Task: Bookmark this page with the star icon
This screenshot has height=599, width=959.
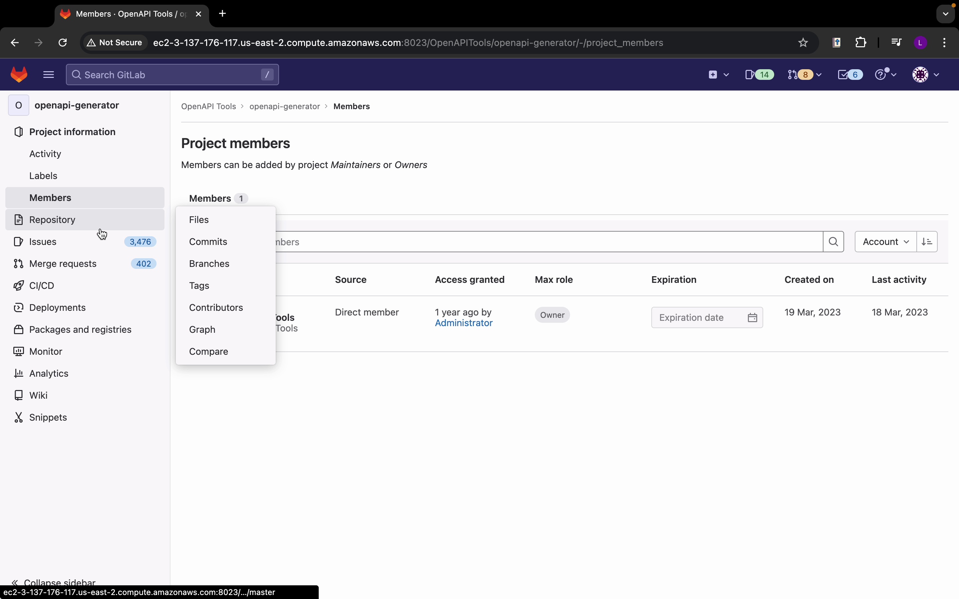Action: click(803, 42)
